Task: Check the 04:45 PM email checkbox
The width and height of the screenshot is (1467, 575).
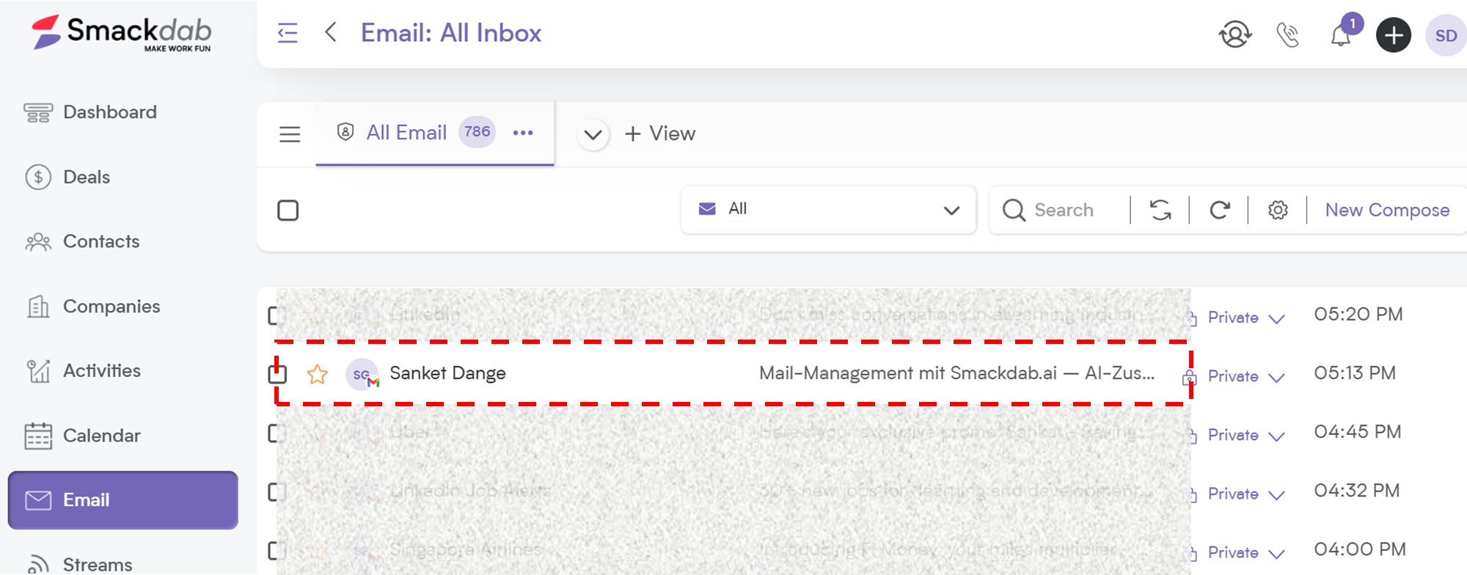Action: (x=277, y=433)
